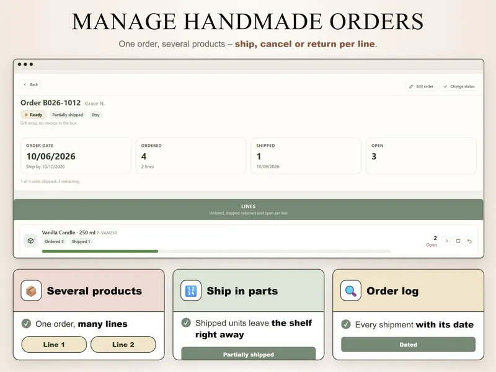Screen dimensions: 496x372
Task: Click the Partially shipped green bar
Action: point(249,353)
